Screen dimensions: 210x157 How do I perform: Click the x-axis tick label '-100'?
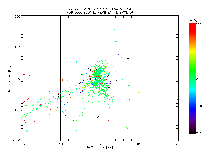click(x=60, y=144)
